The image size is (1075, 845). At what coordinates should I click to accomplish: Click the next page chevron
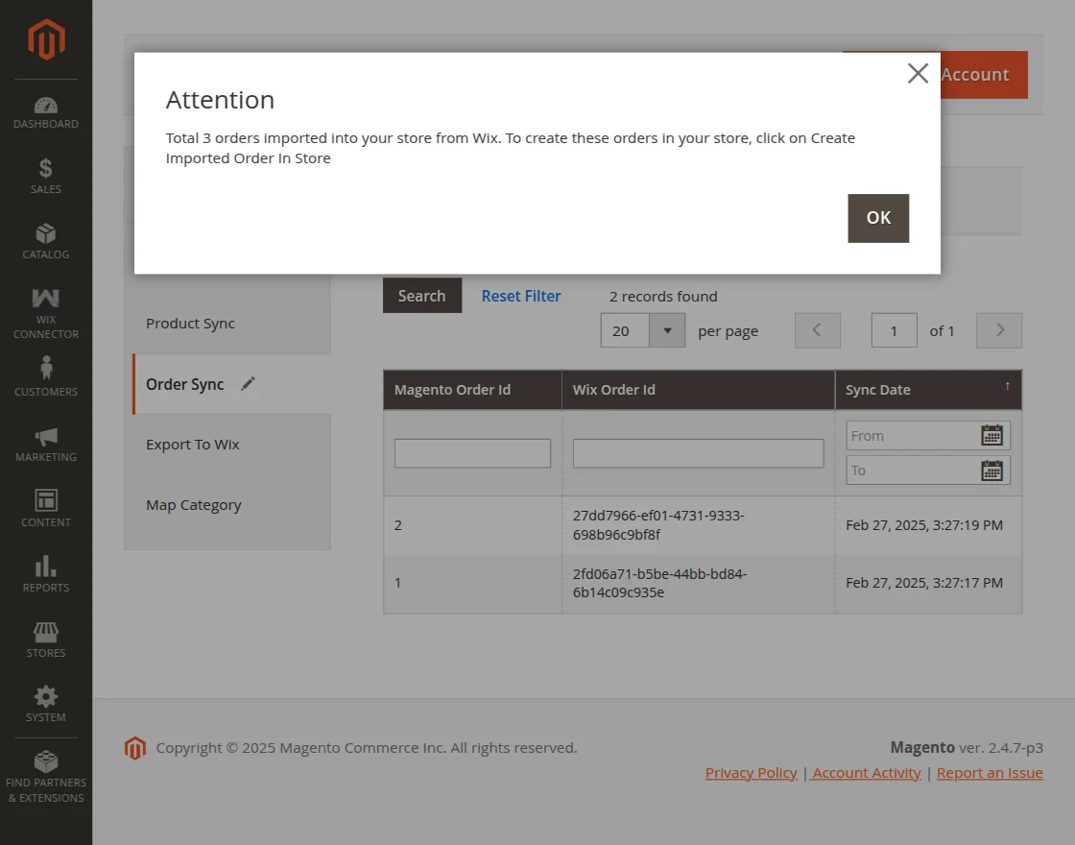(998, 329)
